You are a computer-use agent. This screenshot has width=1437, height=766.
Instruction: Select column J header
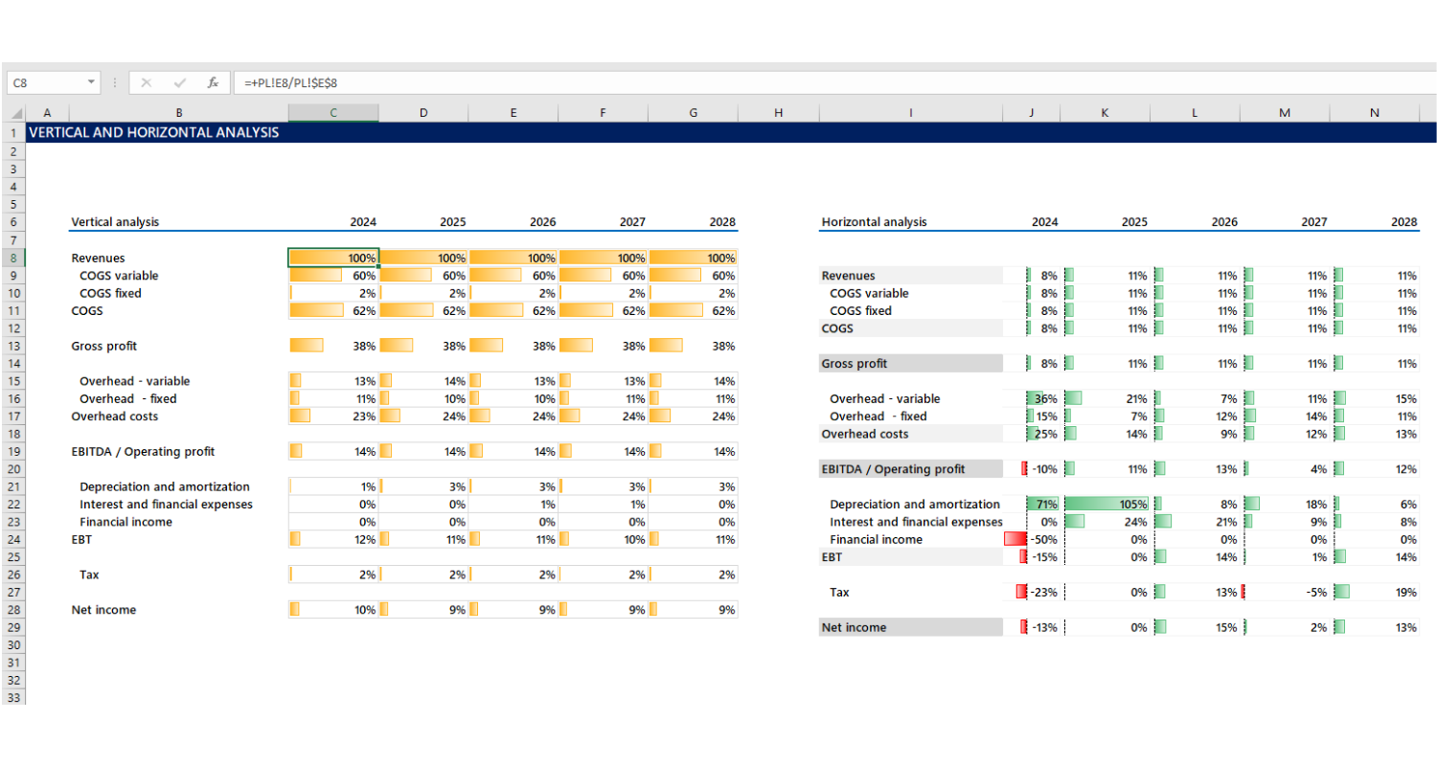[1032, 112]
